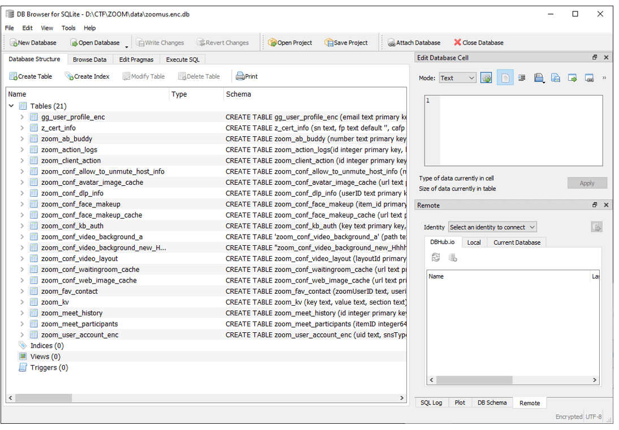619x430 pixels.
Task: Click the Apply button
Action: click(587, 183)
